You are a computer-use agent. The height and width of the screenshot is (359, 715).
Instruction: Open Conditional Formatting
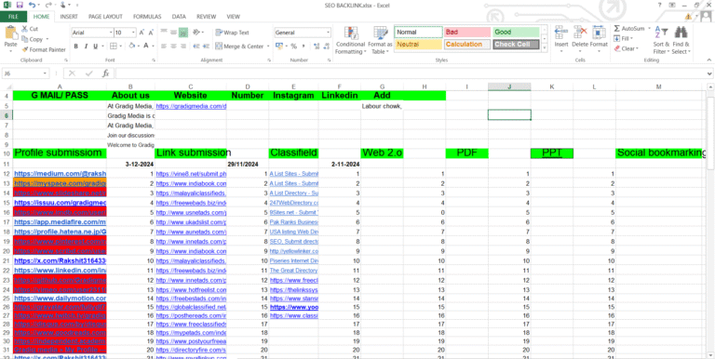coord(351,40)
